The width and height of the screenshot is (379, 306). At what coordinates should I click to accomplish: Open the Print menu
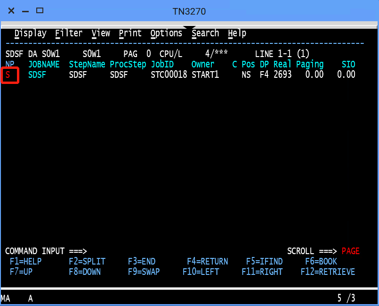pos(130,33)
